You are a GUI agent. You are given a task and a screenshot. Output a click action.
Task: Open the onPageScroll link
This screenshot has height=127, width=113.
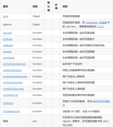click(x=10, y=95)
